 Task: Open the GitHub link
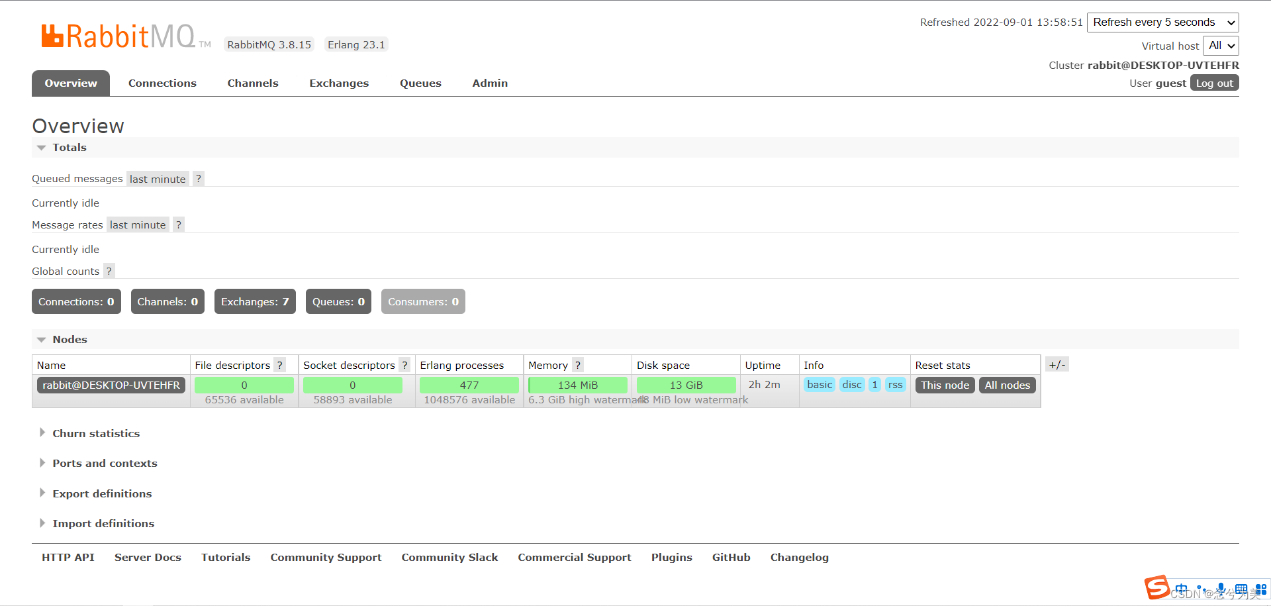(731, 557)
